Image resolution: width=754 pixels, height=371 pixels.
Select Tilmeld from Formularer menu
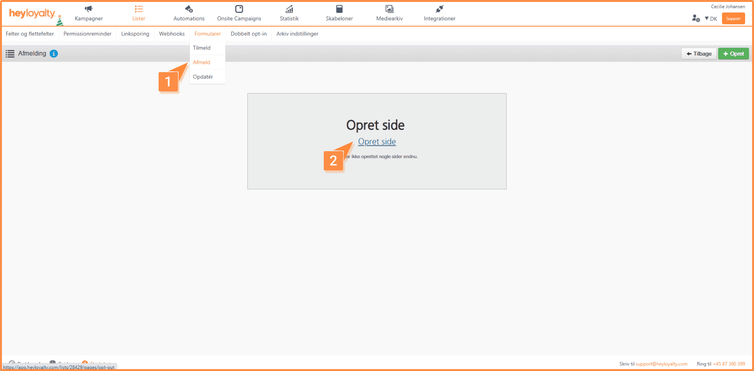point(202,48)
